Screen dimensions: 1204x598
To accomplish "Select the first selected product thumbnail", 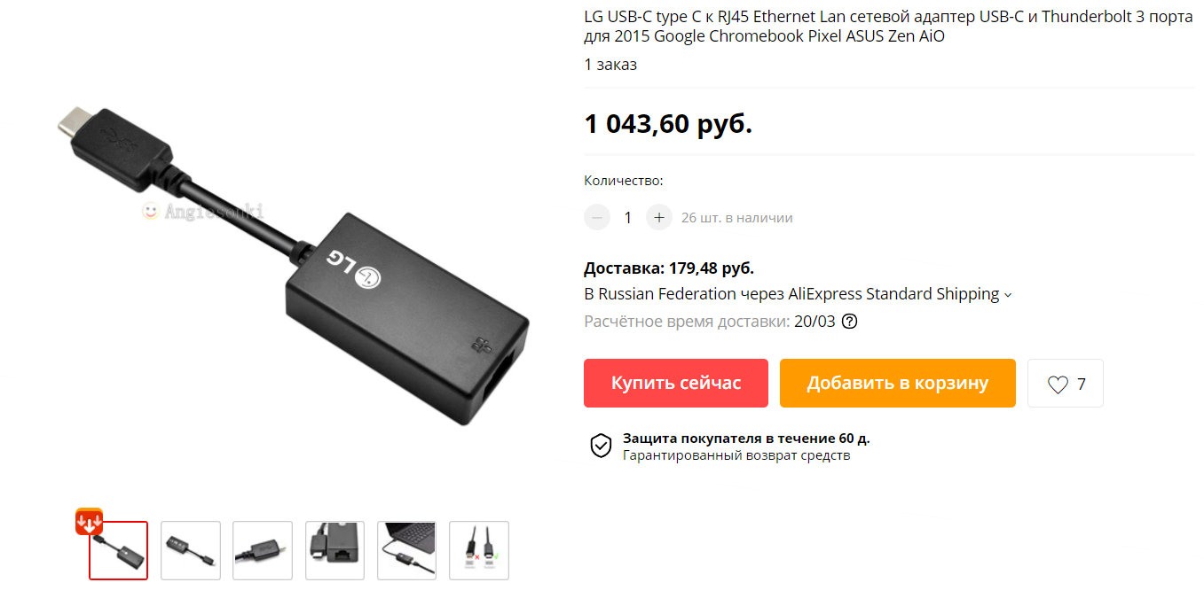I will point(119,550).
